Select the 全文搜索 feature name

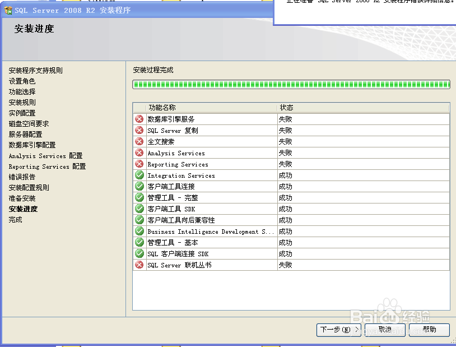pos(161,142)
